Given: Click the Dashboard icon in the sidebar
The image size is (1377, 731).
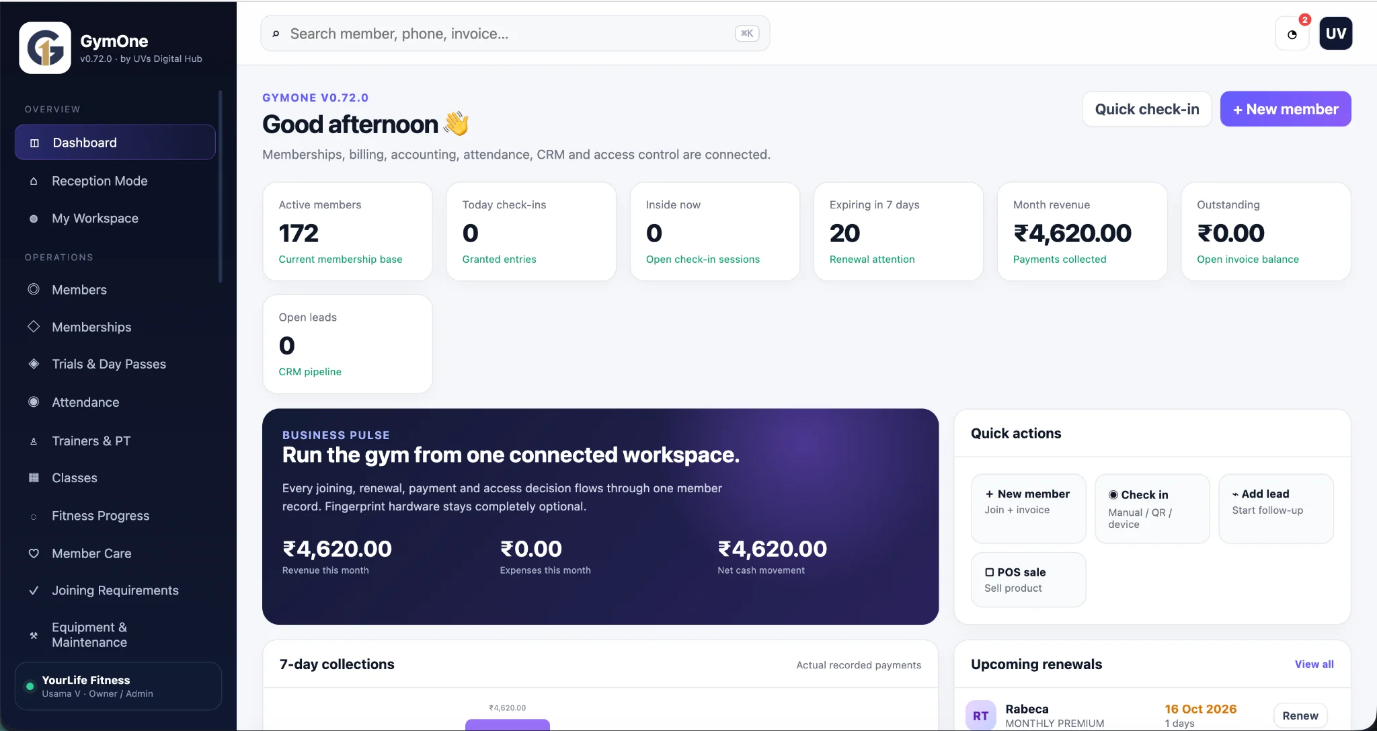Looking at the screenshot, I should click(x=35, y=143).
